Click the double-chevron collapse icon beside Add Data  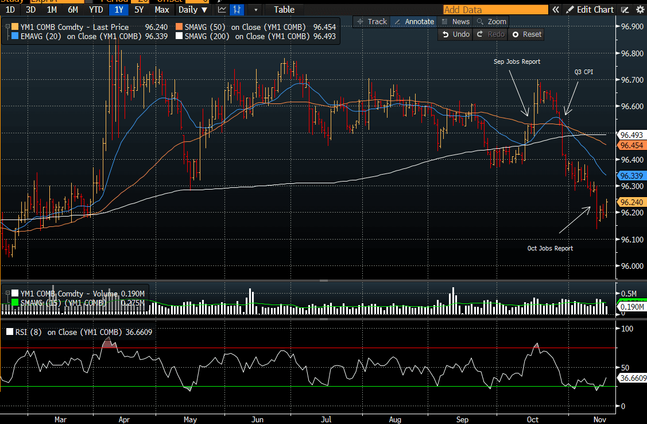click(x=556, y=10)
